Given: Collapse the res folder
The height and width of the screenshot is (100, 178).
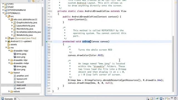Looking at the screenshot, I should pyautogui.click(x=6, y=47).
